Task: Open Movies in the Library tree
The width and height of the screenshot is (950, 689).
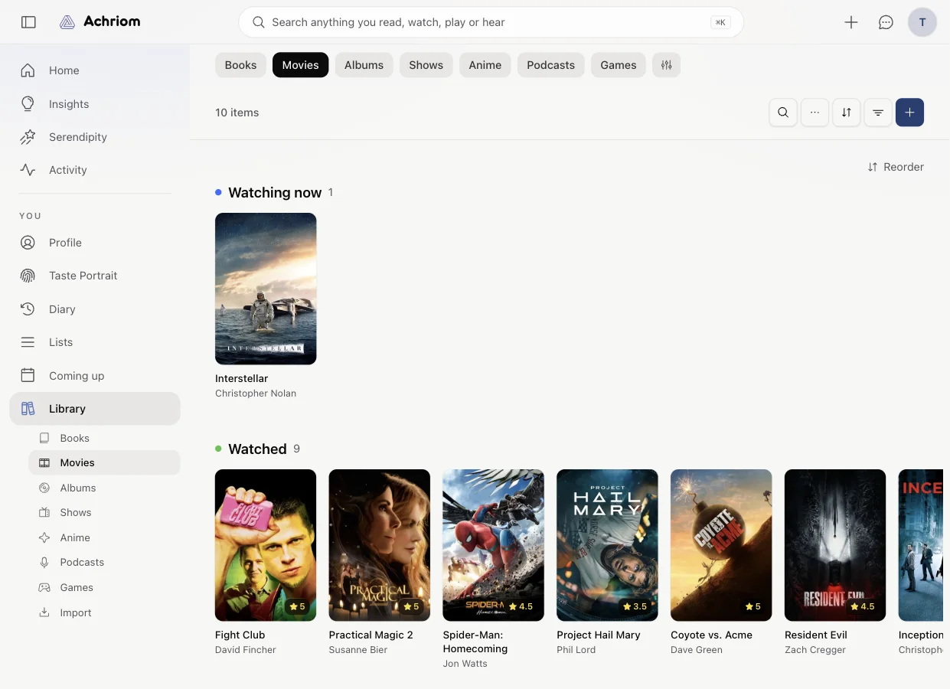Action: (104, 462)
